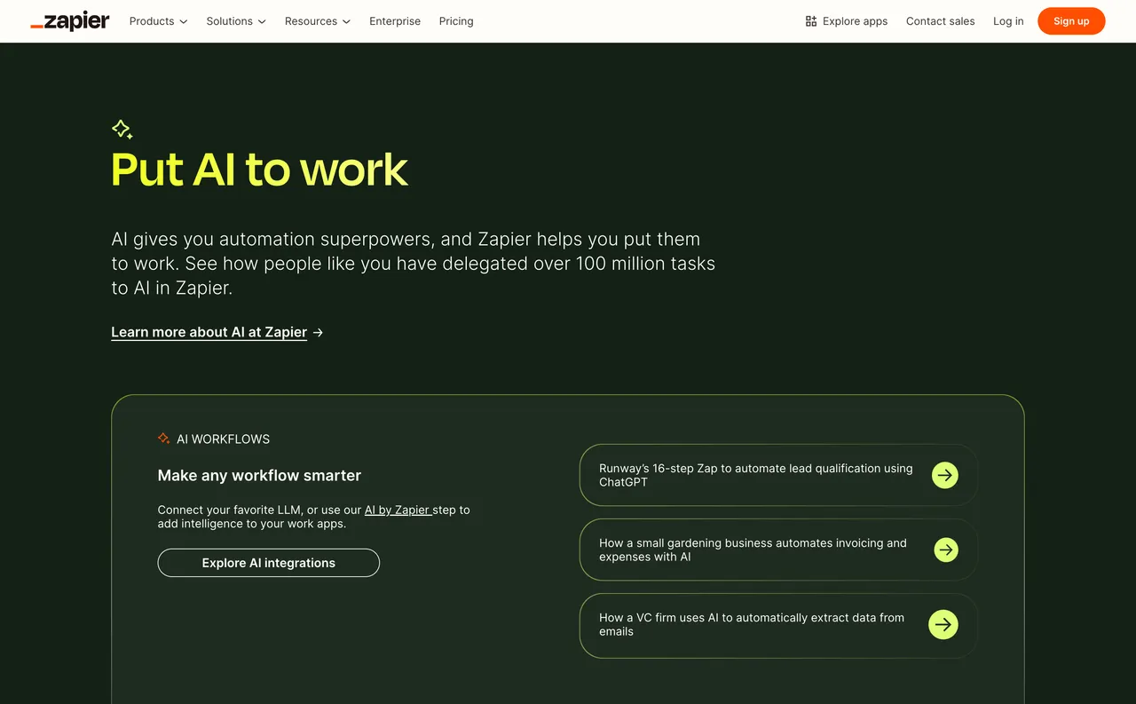Click the green arrow on the VC firm card
Screen dimensions: 1136x704
click(x=943, y=624)
